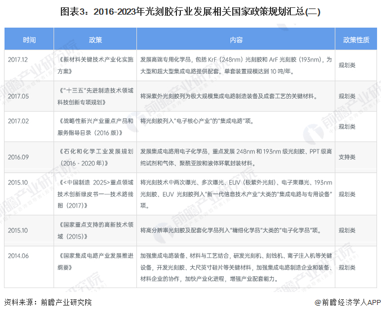
Task: Click policy '新材料关键技术产业化实施方案'
Action: 95,65
